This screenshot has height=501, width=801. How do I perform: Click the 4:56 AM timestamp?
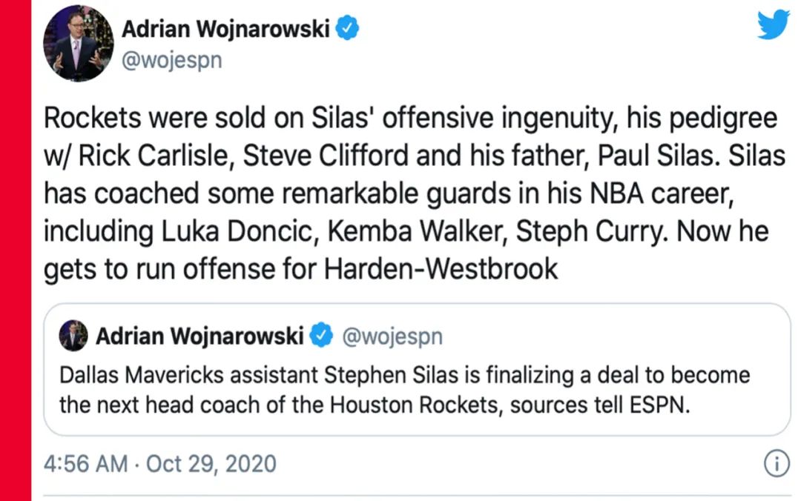tap(86, 465)
